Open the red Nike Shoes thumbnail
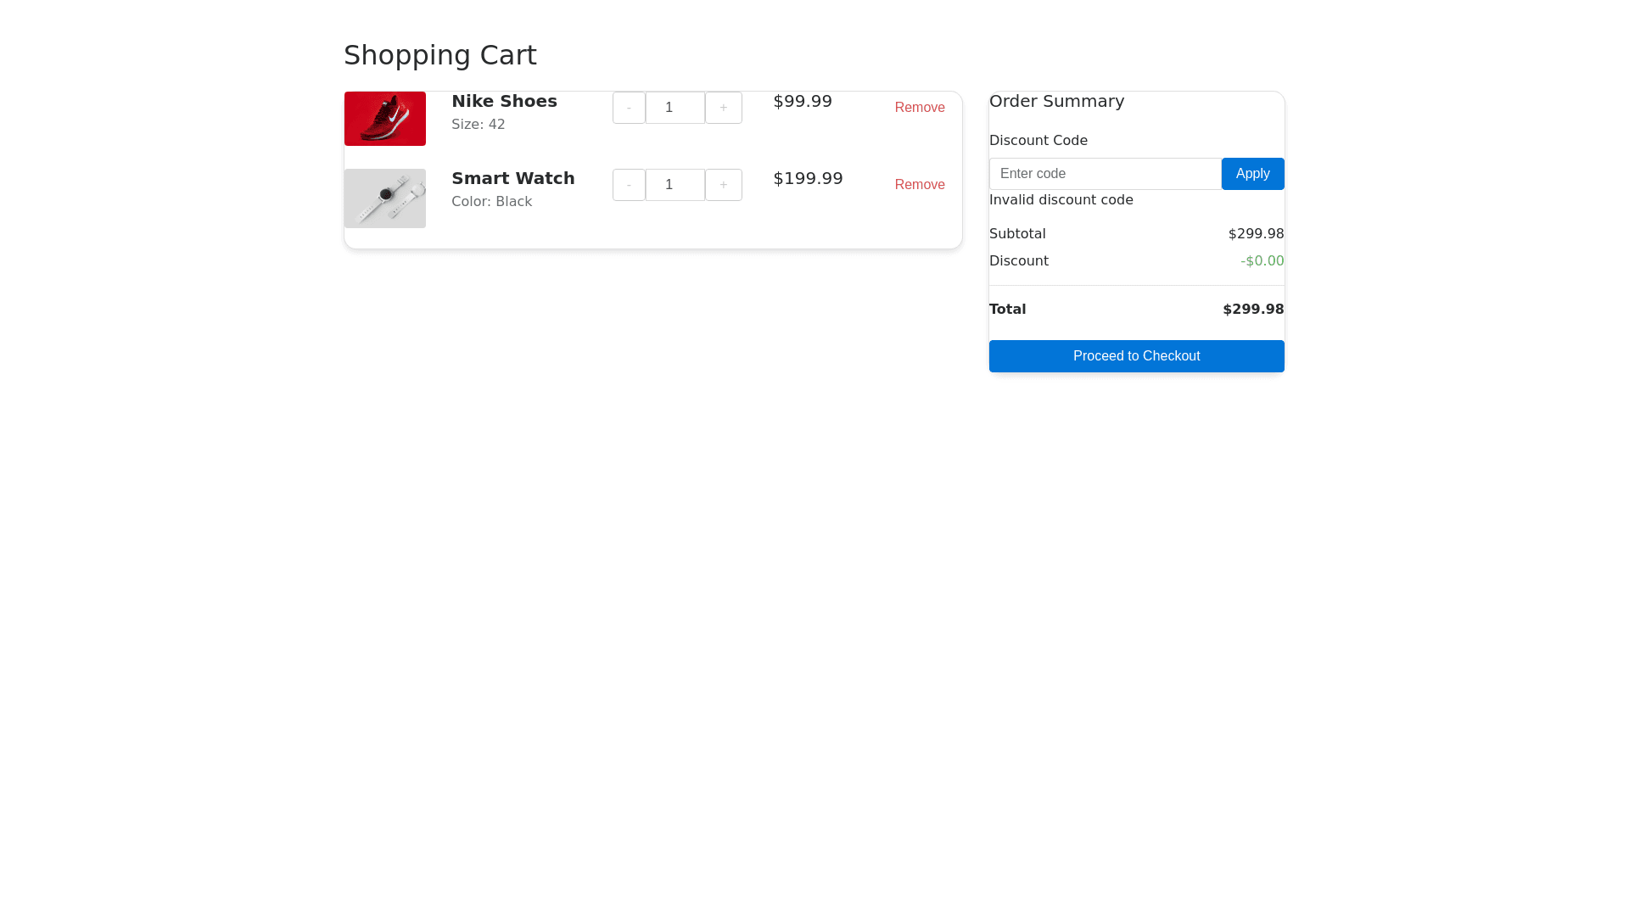1629x916 pixels. point(385,119)
